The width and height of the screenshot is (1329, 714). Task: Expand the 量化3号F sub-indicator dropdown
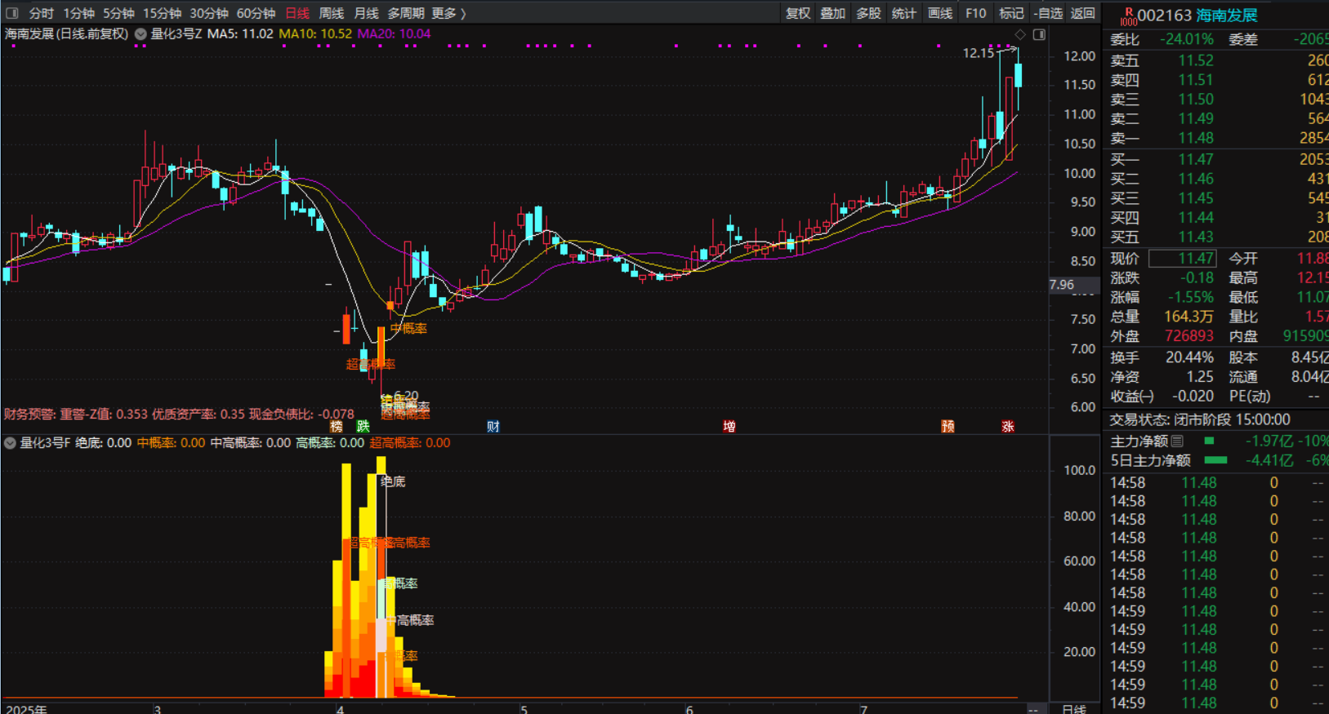10,443
